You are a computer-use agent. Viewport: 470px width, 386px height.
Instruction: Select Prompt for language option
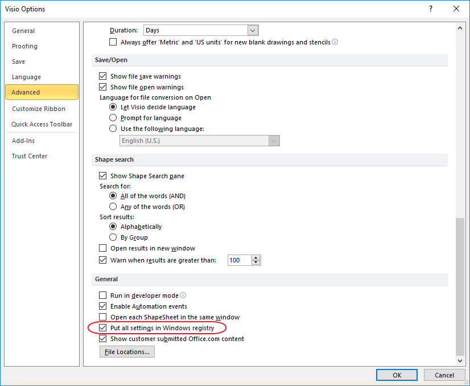tap(113, 118)
